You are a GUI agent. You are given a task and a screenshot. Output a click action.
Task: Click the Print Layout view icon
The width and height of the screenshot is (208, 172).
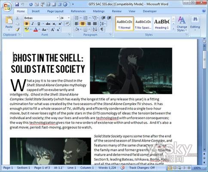(170, 168)
